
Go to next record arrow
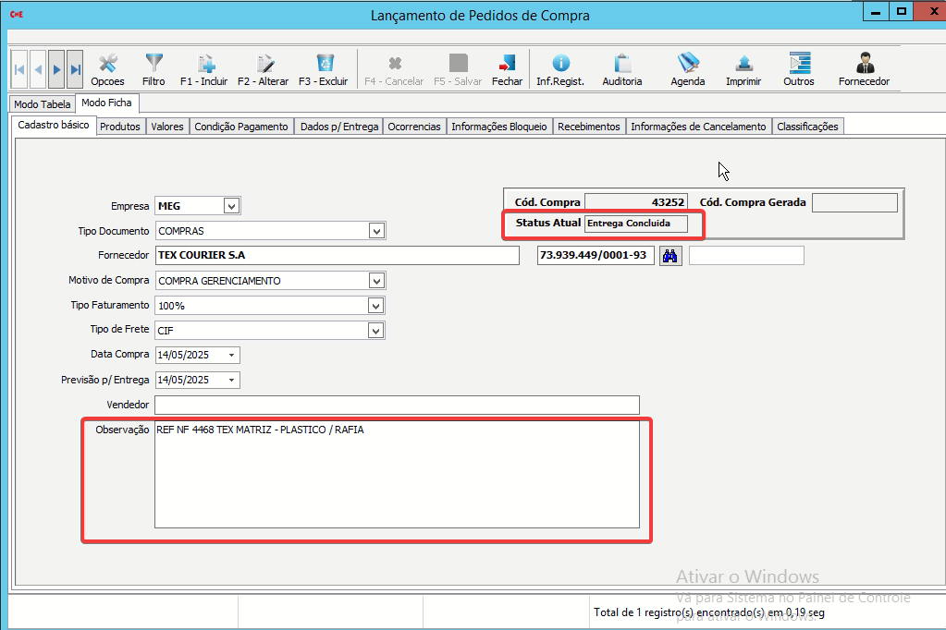(x=57, y=69)
